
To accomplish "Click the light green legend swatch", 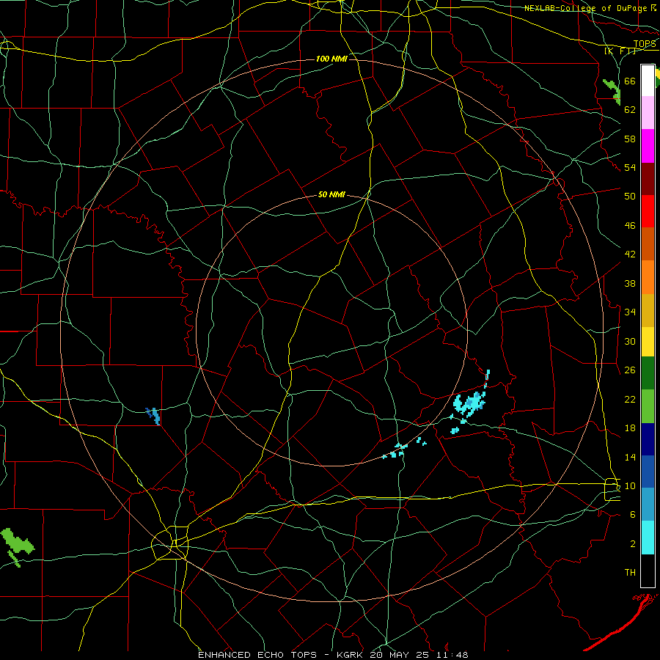I will tap(648, 406).
